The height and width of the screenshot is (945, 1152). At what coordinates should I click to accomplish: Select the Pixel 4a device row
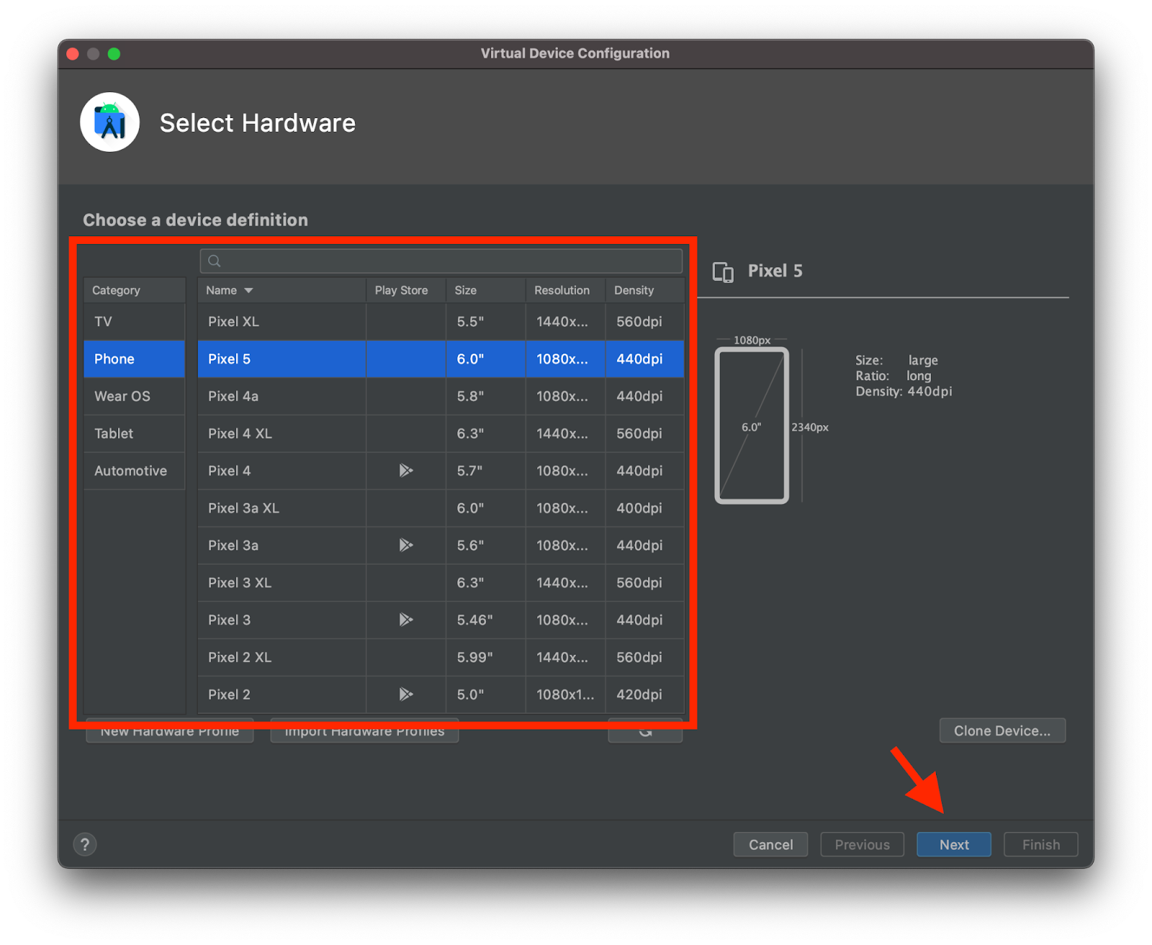(x=441, y=396)
